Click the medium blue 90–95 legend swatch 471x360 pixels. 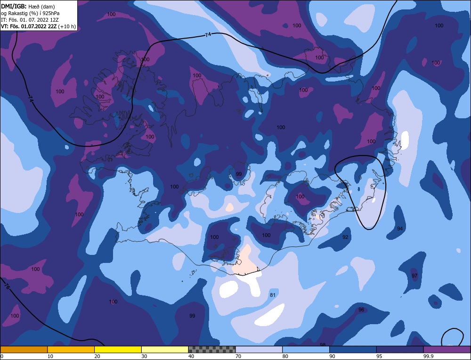click(353, 350)
